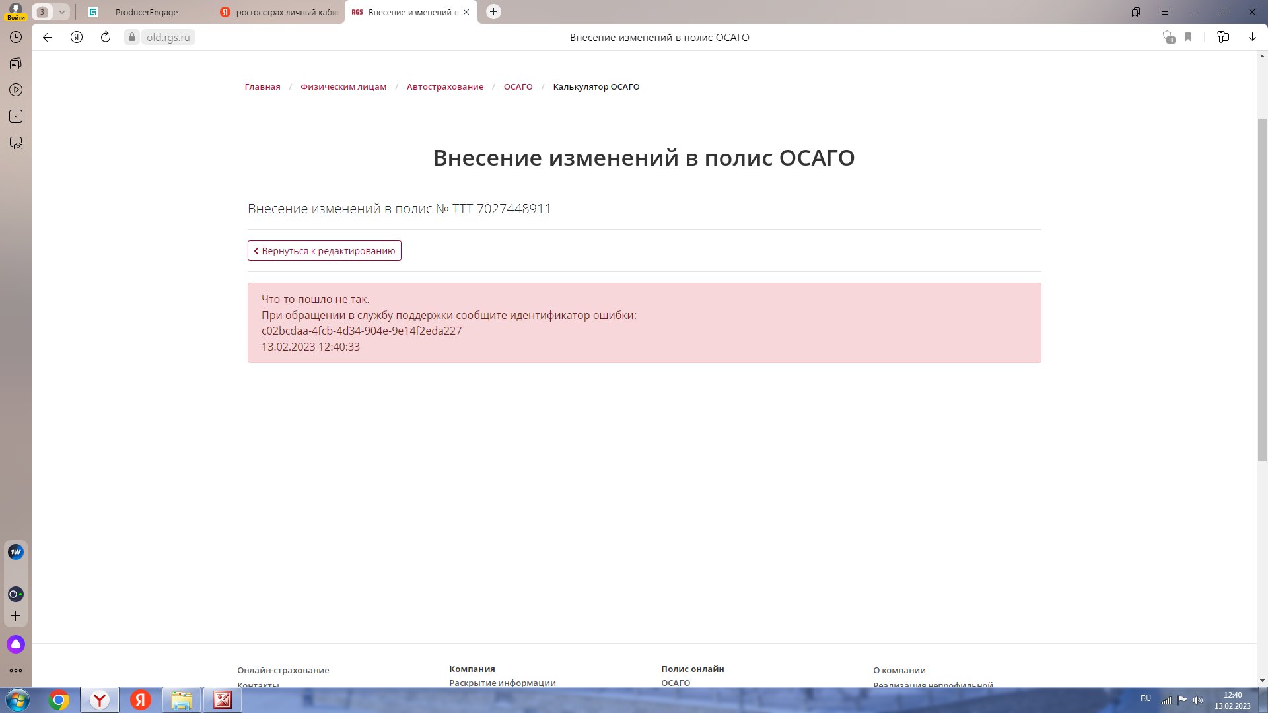The height and width of the screenshot is (713, 1268).
Task: Open the Yandex home page button
Action: (77, 37)
